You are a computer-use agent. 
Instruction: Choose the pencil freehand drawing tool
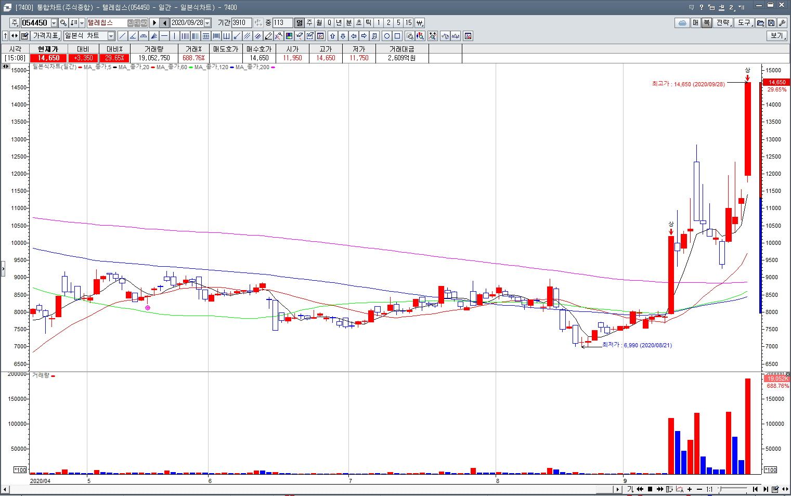click(x=268, y=36)
